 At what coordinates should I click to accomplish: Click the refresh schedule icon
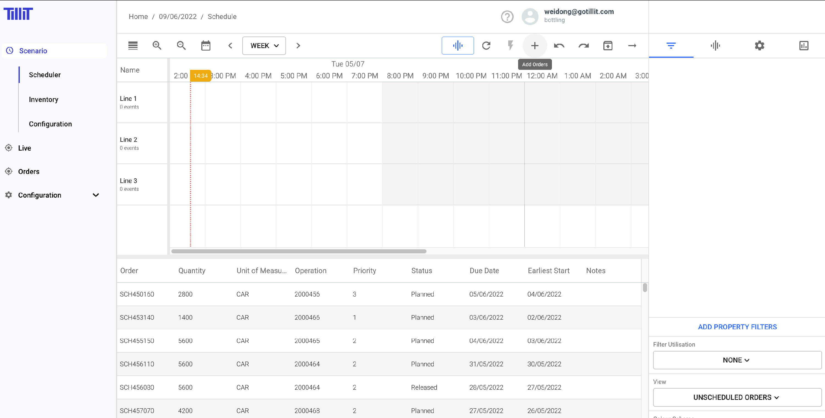[486, 46]
